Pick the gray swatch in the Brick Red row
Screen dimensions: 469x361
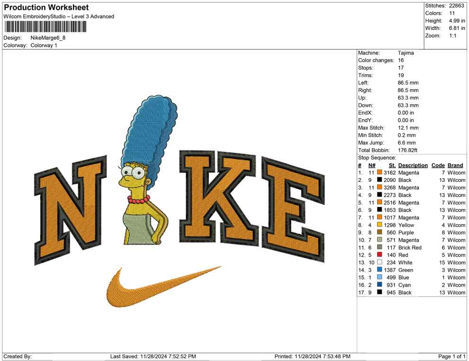pyautogui.click(x=379, y=247)
